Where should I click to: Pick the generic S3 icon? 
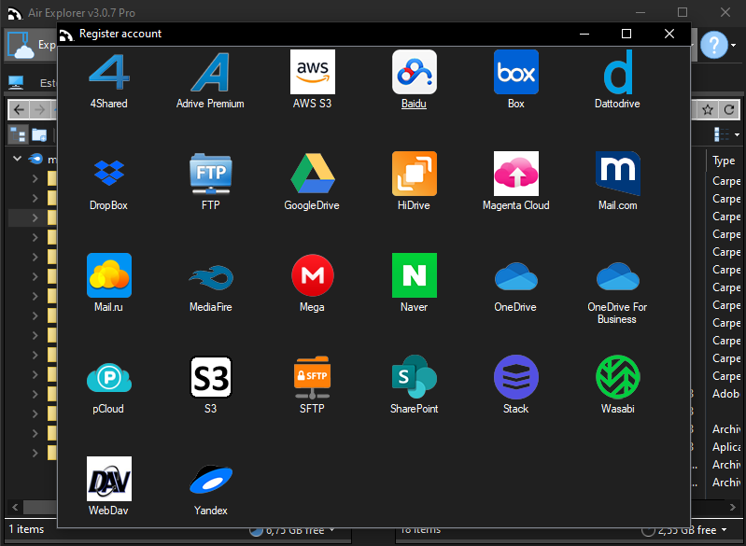210,385
